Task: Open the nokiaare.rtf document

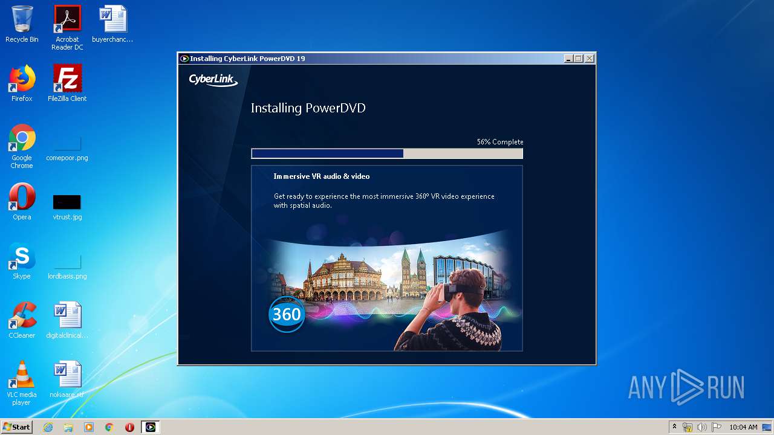Action: pyautogui.click(x=67, y=379)
